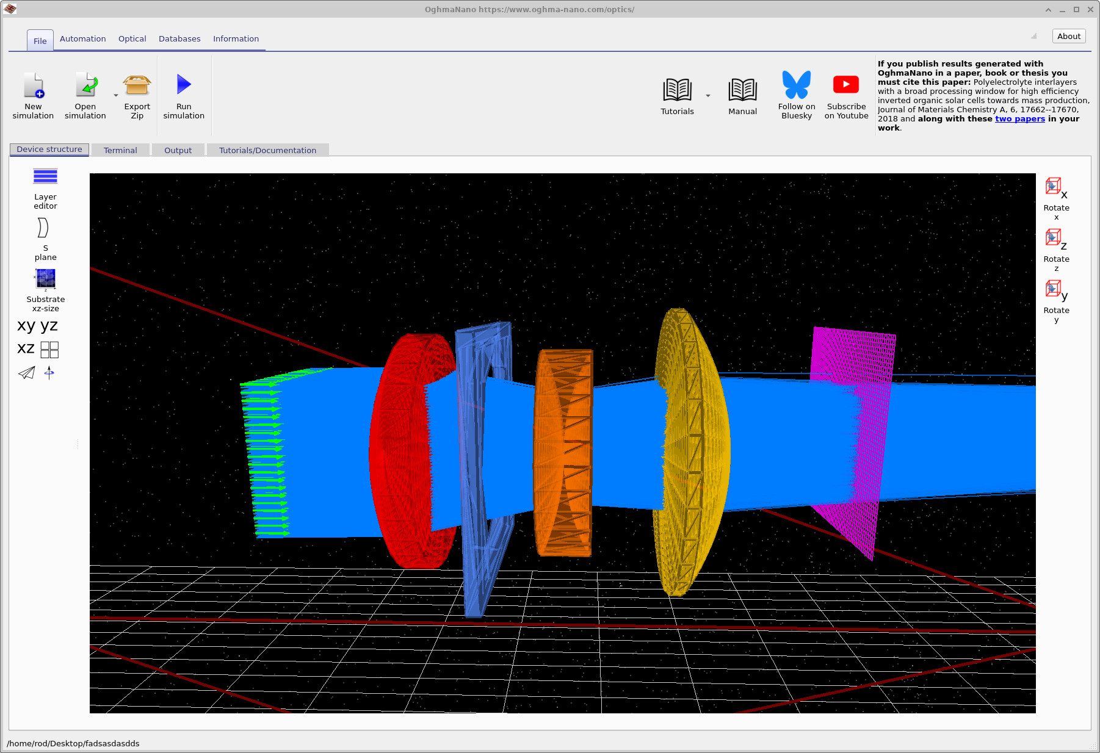This screenshot has width=1100, height=753.
Task: Switch to the Terminal tab
Action: point(120,150)
